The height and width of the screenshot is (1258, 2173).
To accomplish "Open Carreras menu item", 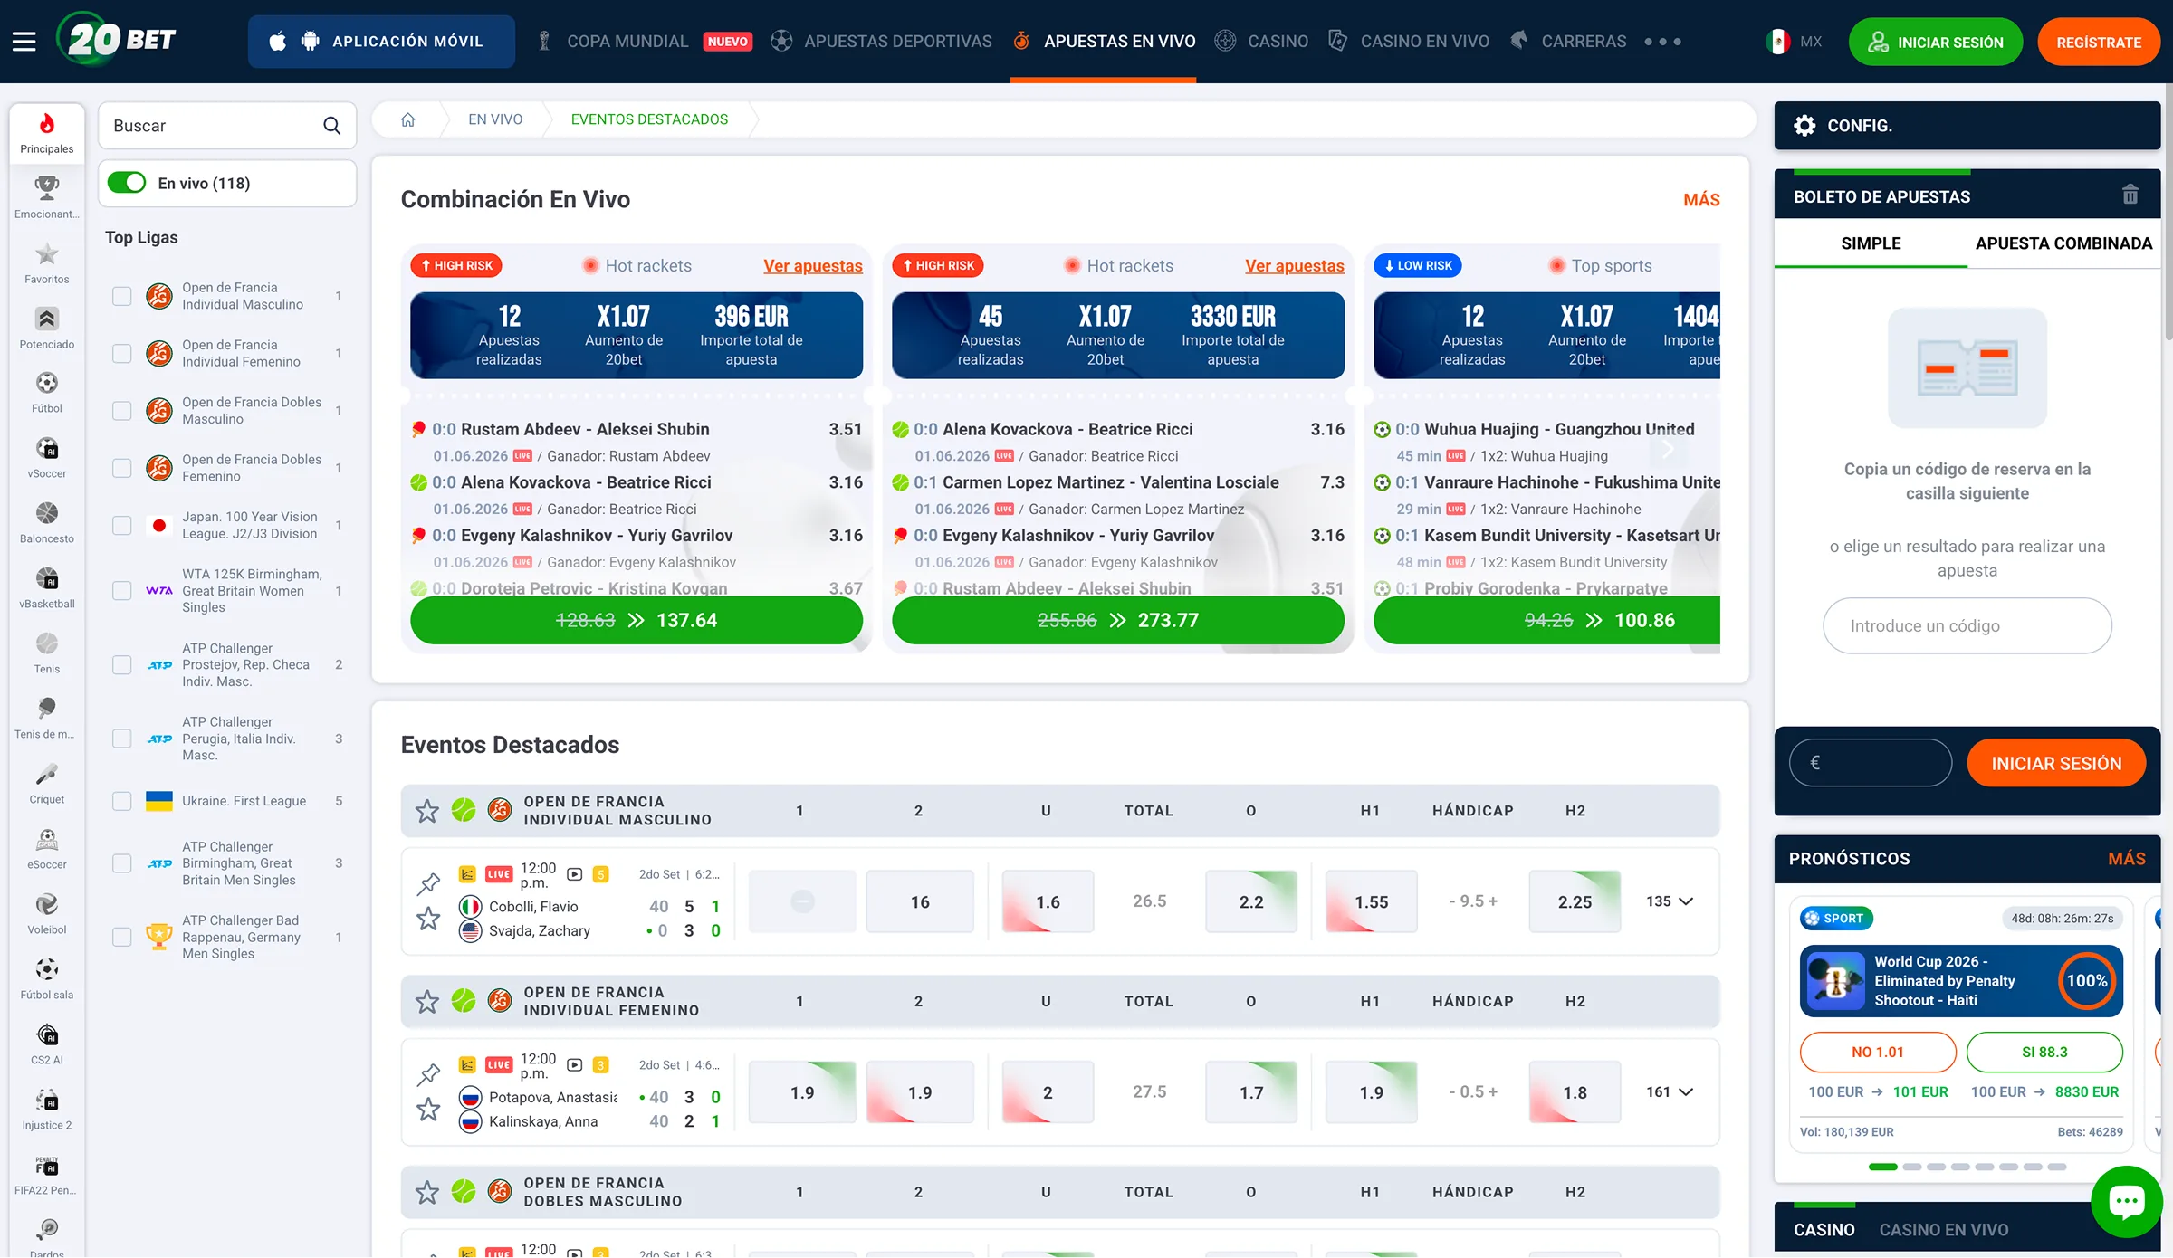I will coord(1568,42).
